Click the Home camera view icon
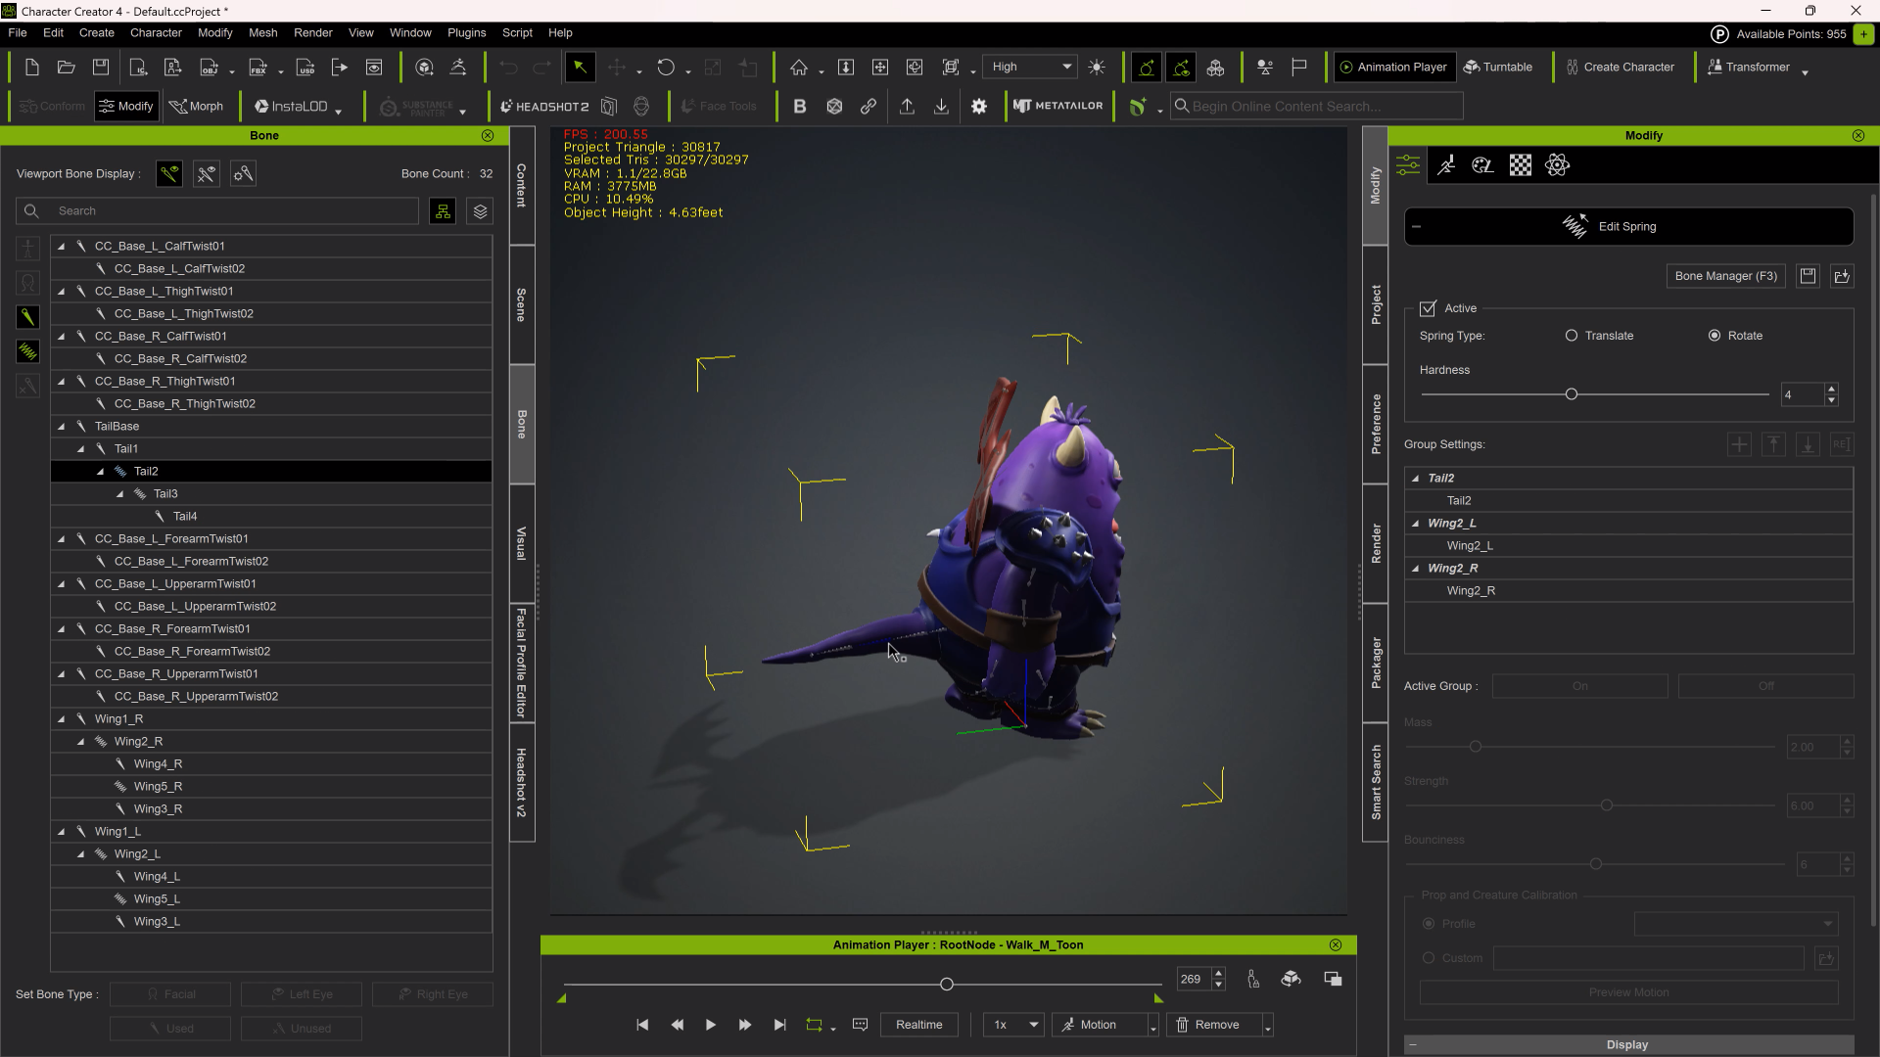 click(x=799, y=68)
